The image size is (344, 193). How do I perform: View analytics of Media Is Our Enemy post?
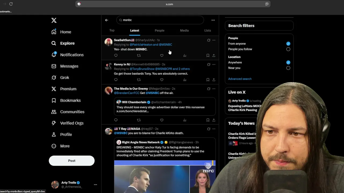(x=185, y=120)
